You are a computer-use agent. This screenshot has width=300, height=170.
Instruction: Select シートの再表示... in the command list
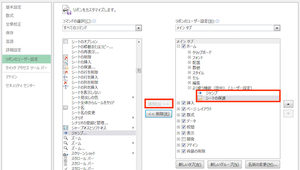click(x=85, y=52)
